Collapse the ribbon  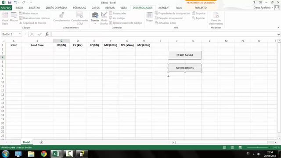(278, 28)
